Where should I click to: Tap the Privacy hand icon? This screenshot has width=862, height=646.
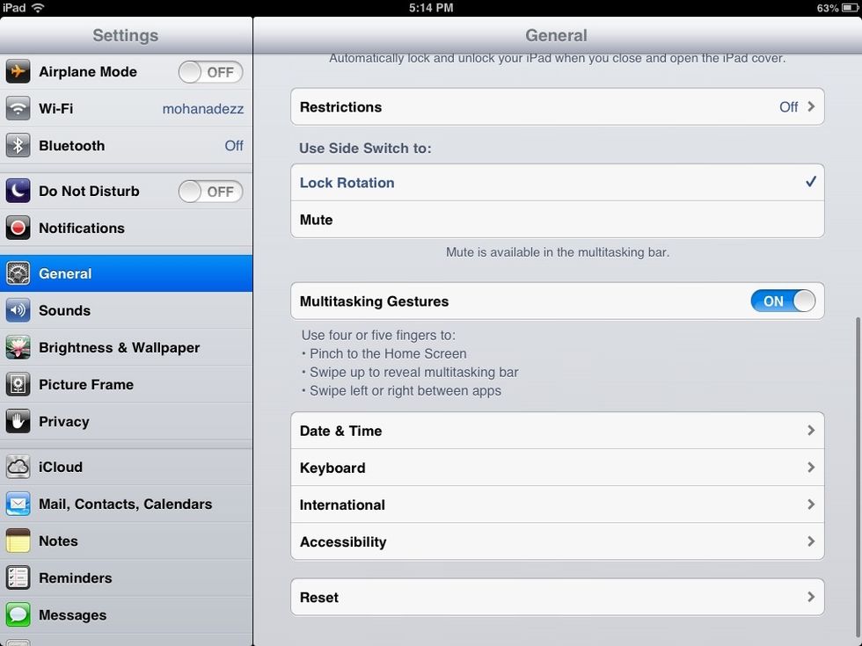18,422
